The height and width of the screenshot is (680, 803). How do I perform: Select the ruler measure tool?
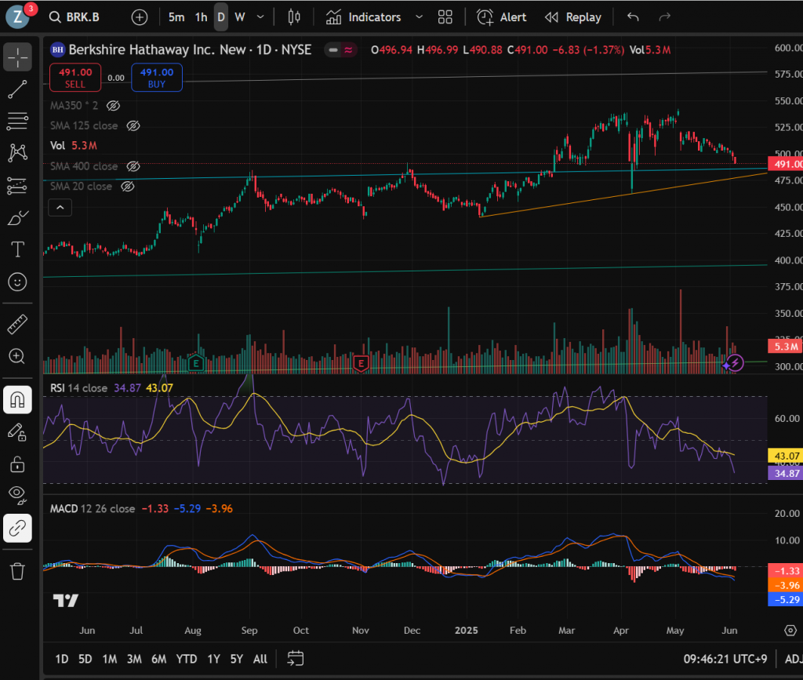[17, 324]
